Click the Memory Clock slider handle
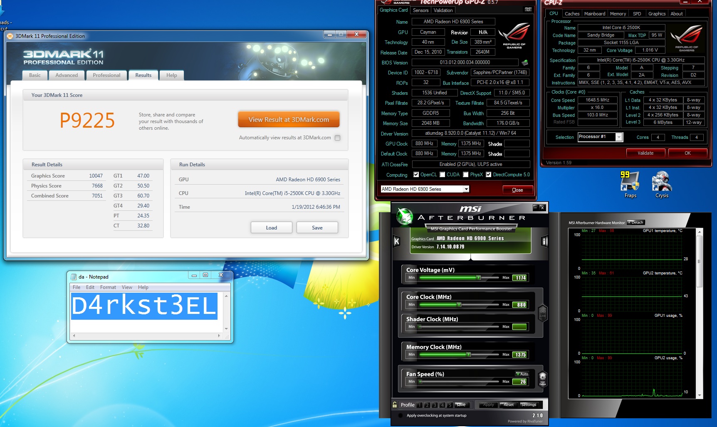 (469, 354)
